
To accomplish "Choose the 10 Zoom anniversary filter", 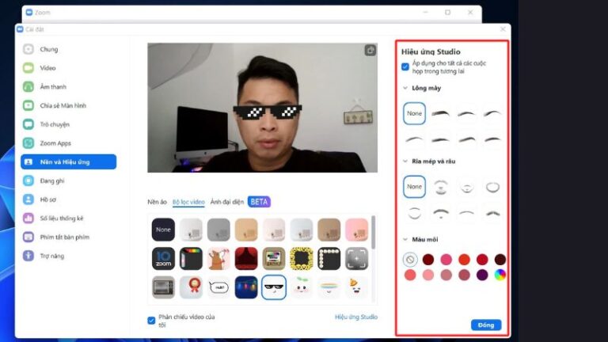I will tap(163, 259).
